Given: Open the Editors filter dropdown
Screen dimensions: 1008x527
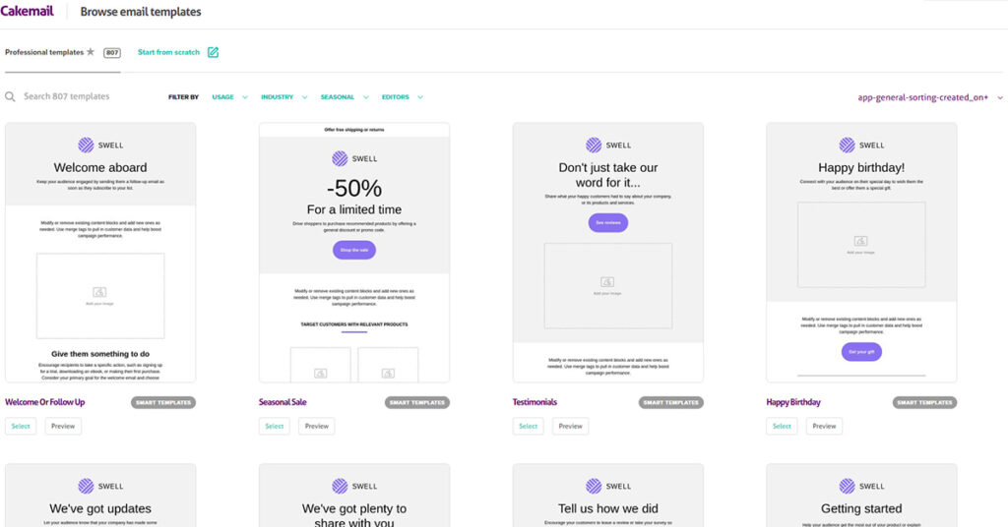Looking at the screenshot, I should (402, 97).
